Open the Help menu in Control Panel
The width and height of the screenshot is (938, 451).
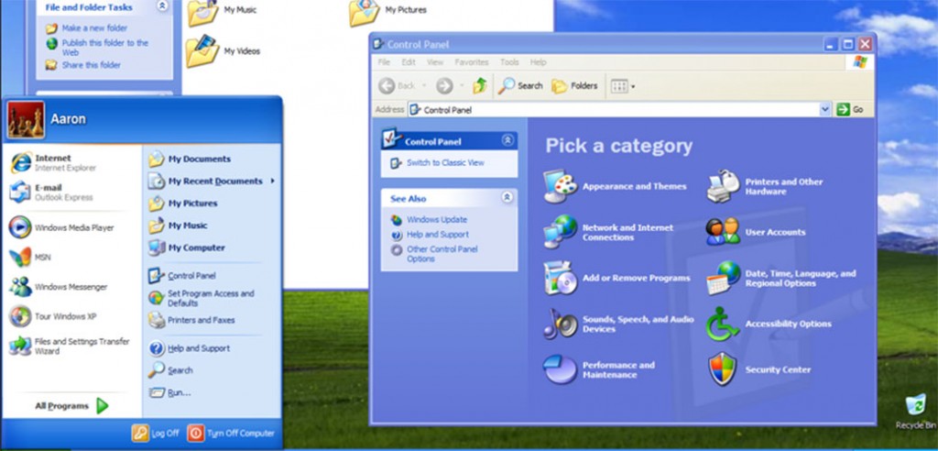click(x=539, y=62)
